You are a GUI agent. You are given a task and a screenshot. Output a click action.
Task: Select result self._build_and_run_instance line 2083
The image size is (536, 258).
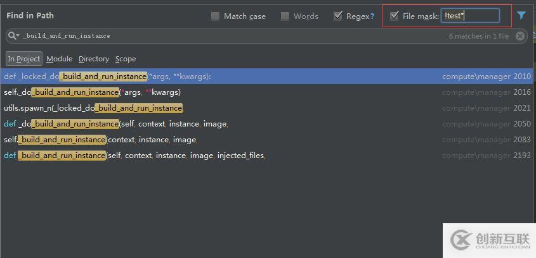(x=190, y=140)
